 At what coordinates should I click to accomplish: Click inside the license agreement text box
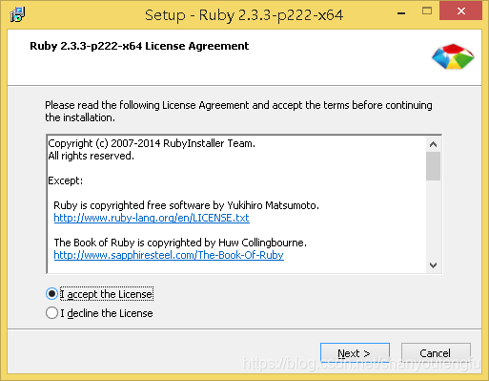coord(236,204)
